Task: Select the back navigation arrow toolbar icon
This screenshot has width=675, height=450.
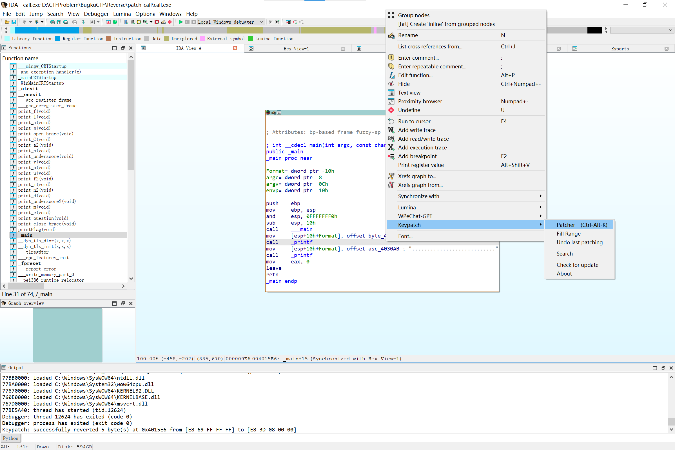Action: 25,22
